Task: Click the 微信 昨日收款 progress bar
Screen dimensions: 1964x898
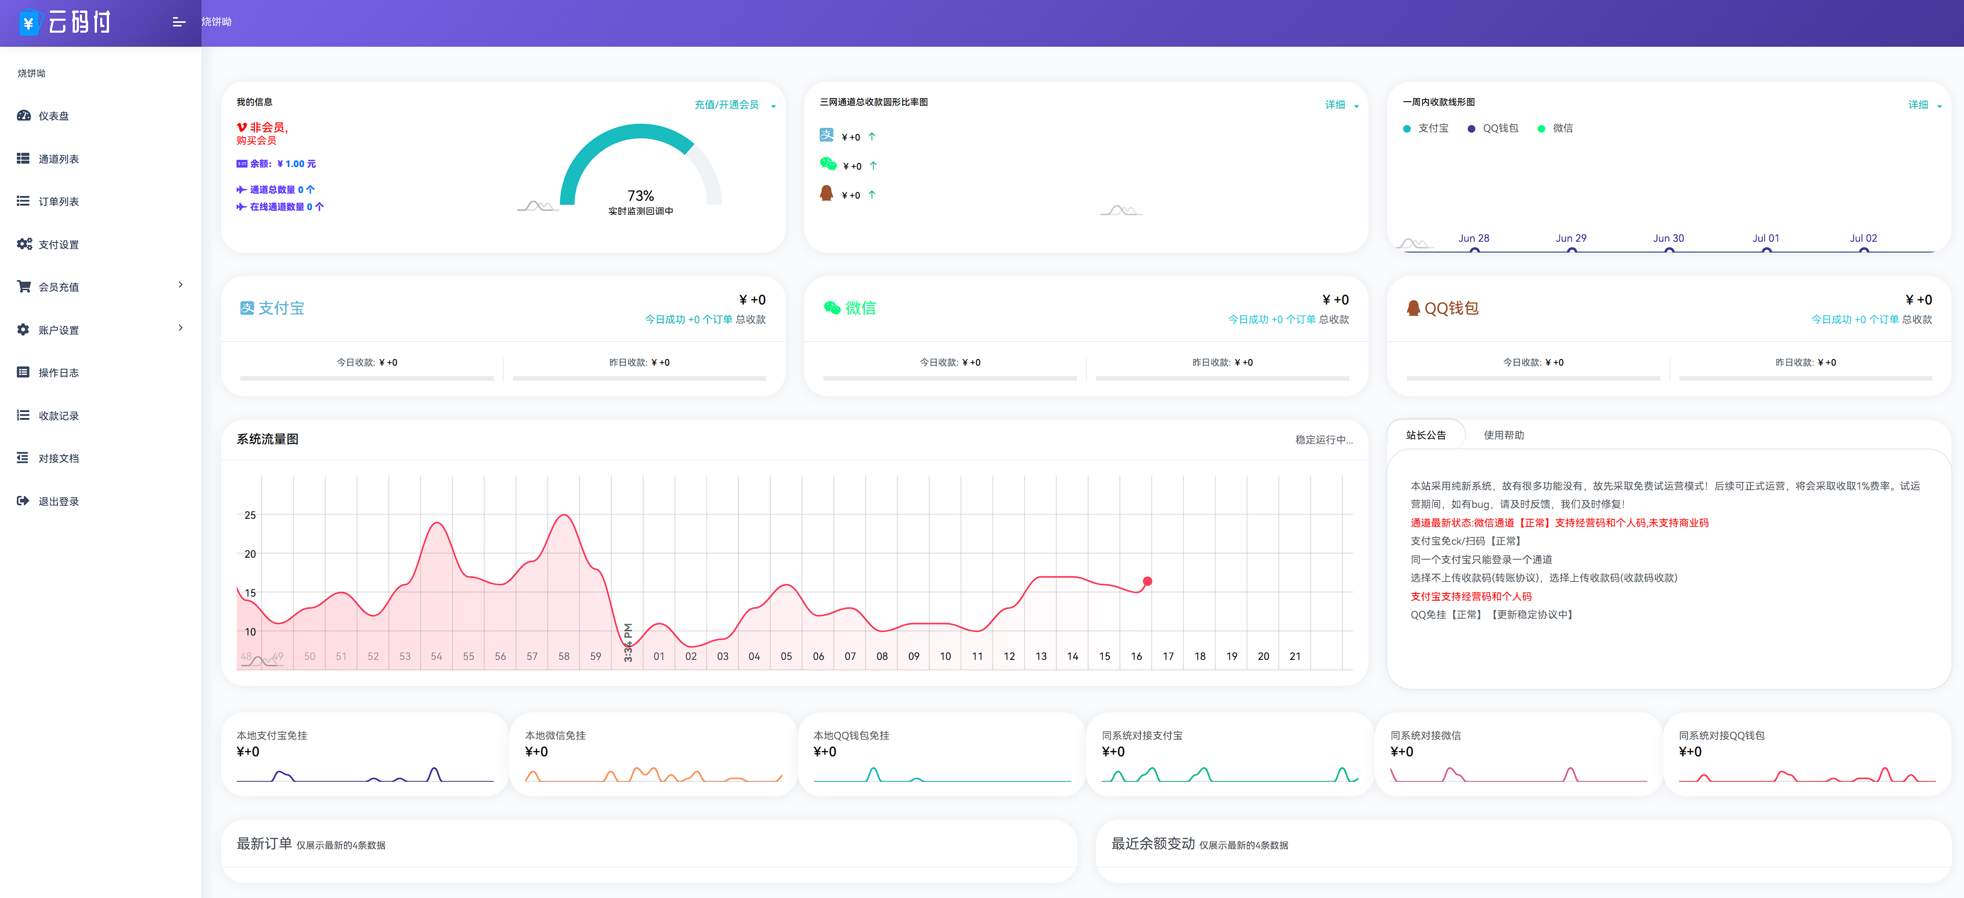Action: click(1222, 378)
